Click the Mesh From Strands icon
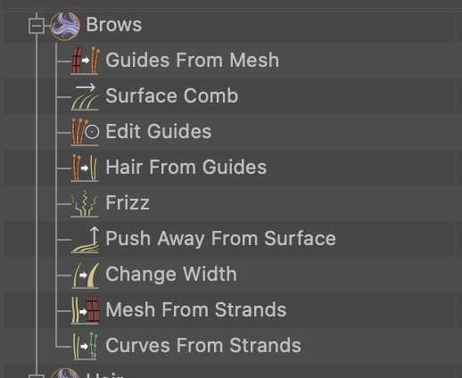Image resolution: width=462 pixels, height=378 pixels. click(85, 310)
